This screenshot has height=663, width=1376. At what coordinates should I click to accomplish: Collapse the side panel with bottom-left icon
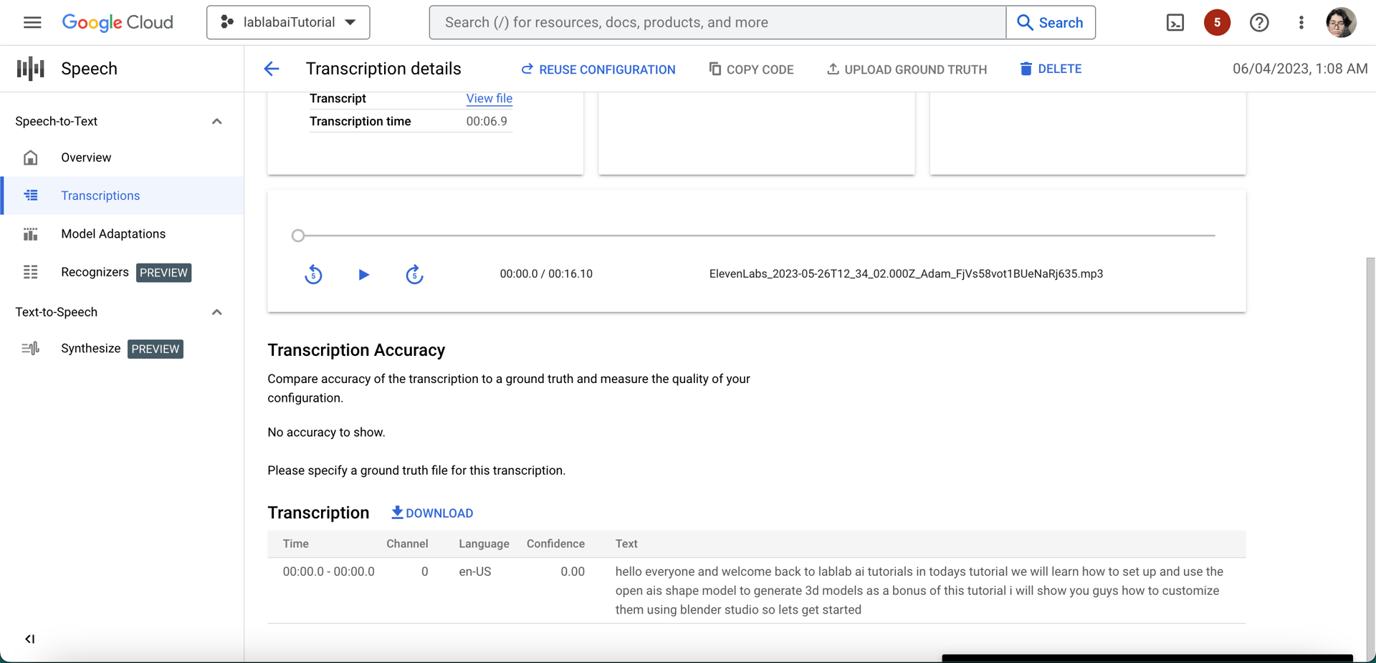click(29, 639)
